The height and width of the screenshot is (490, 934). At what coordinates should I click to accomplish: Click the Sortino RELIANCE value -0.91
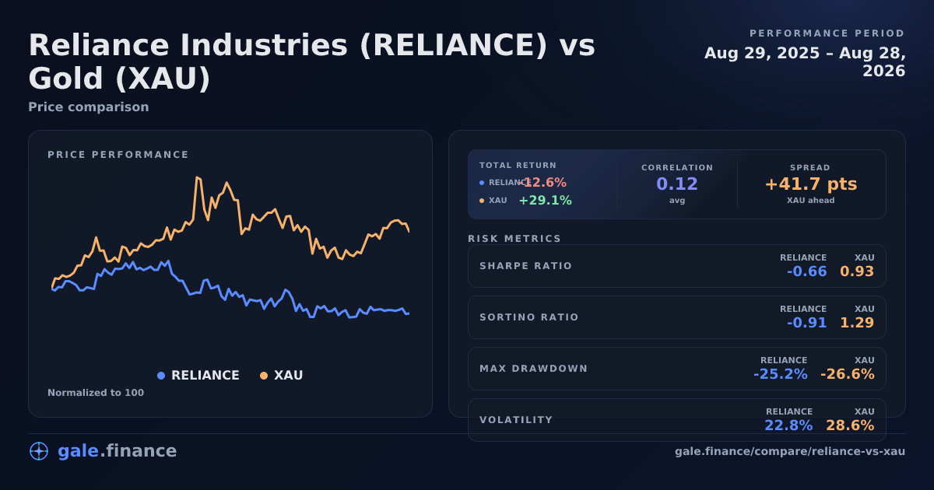pyautogui.click(x=807, y=323)
